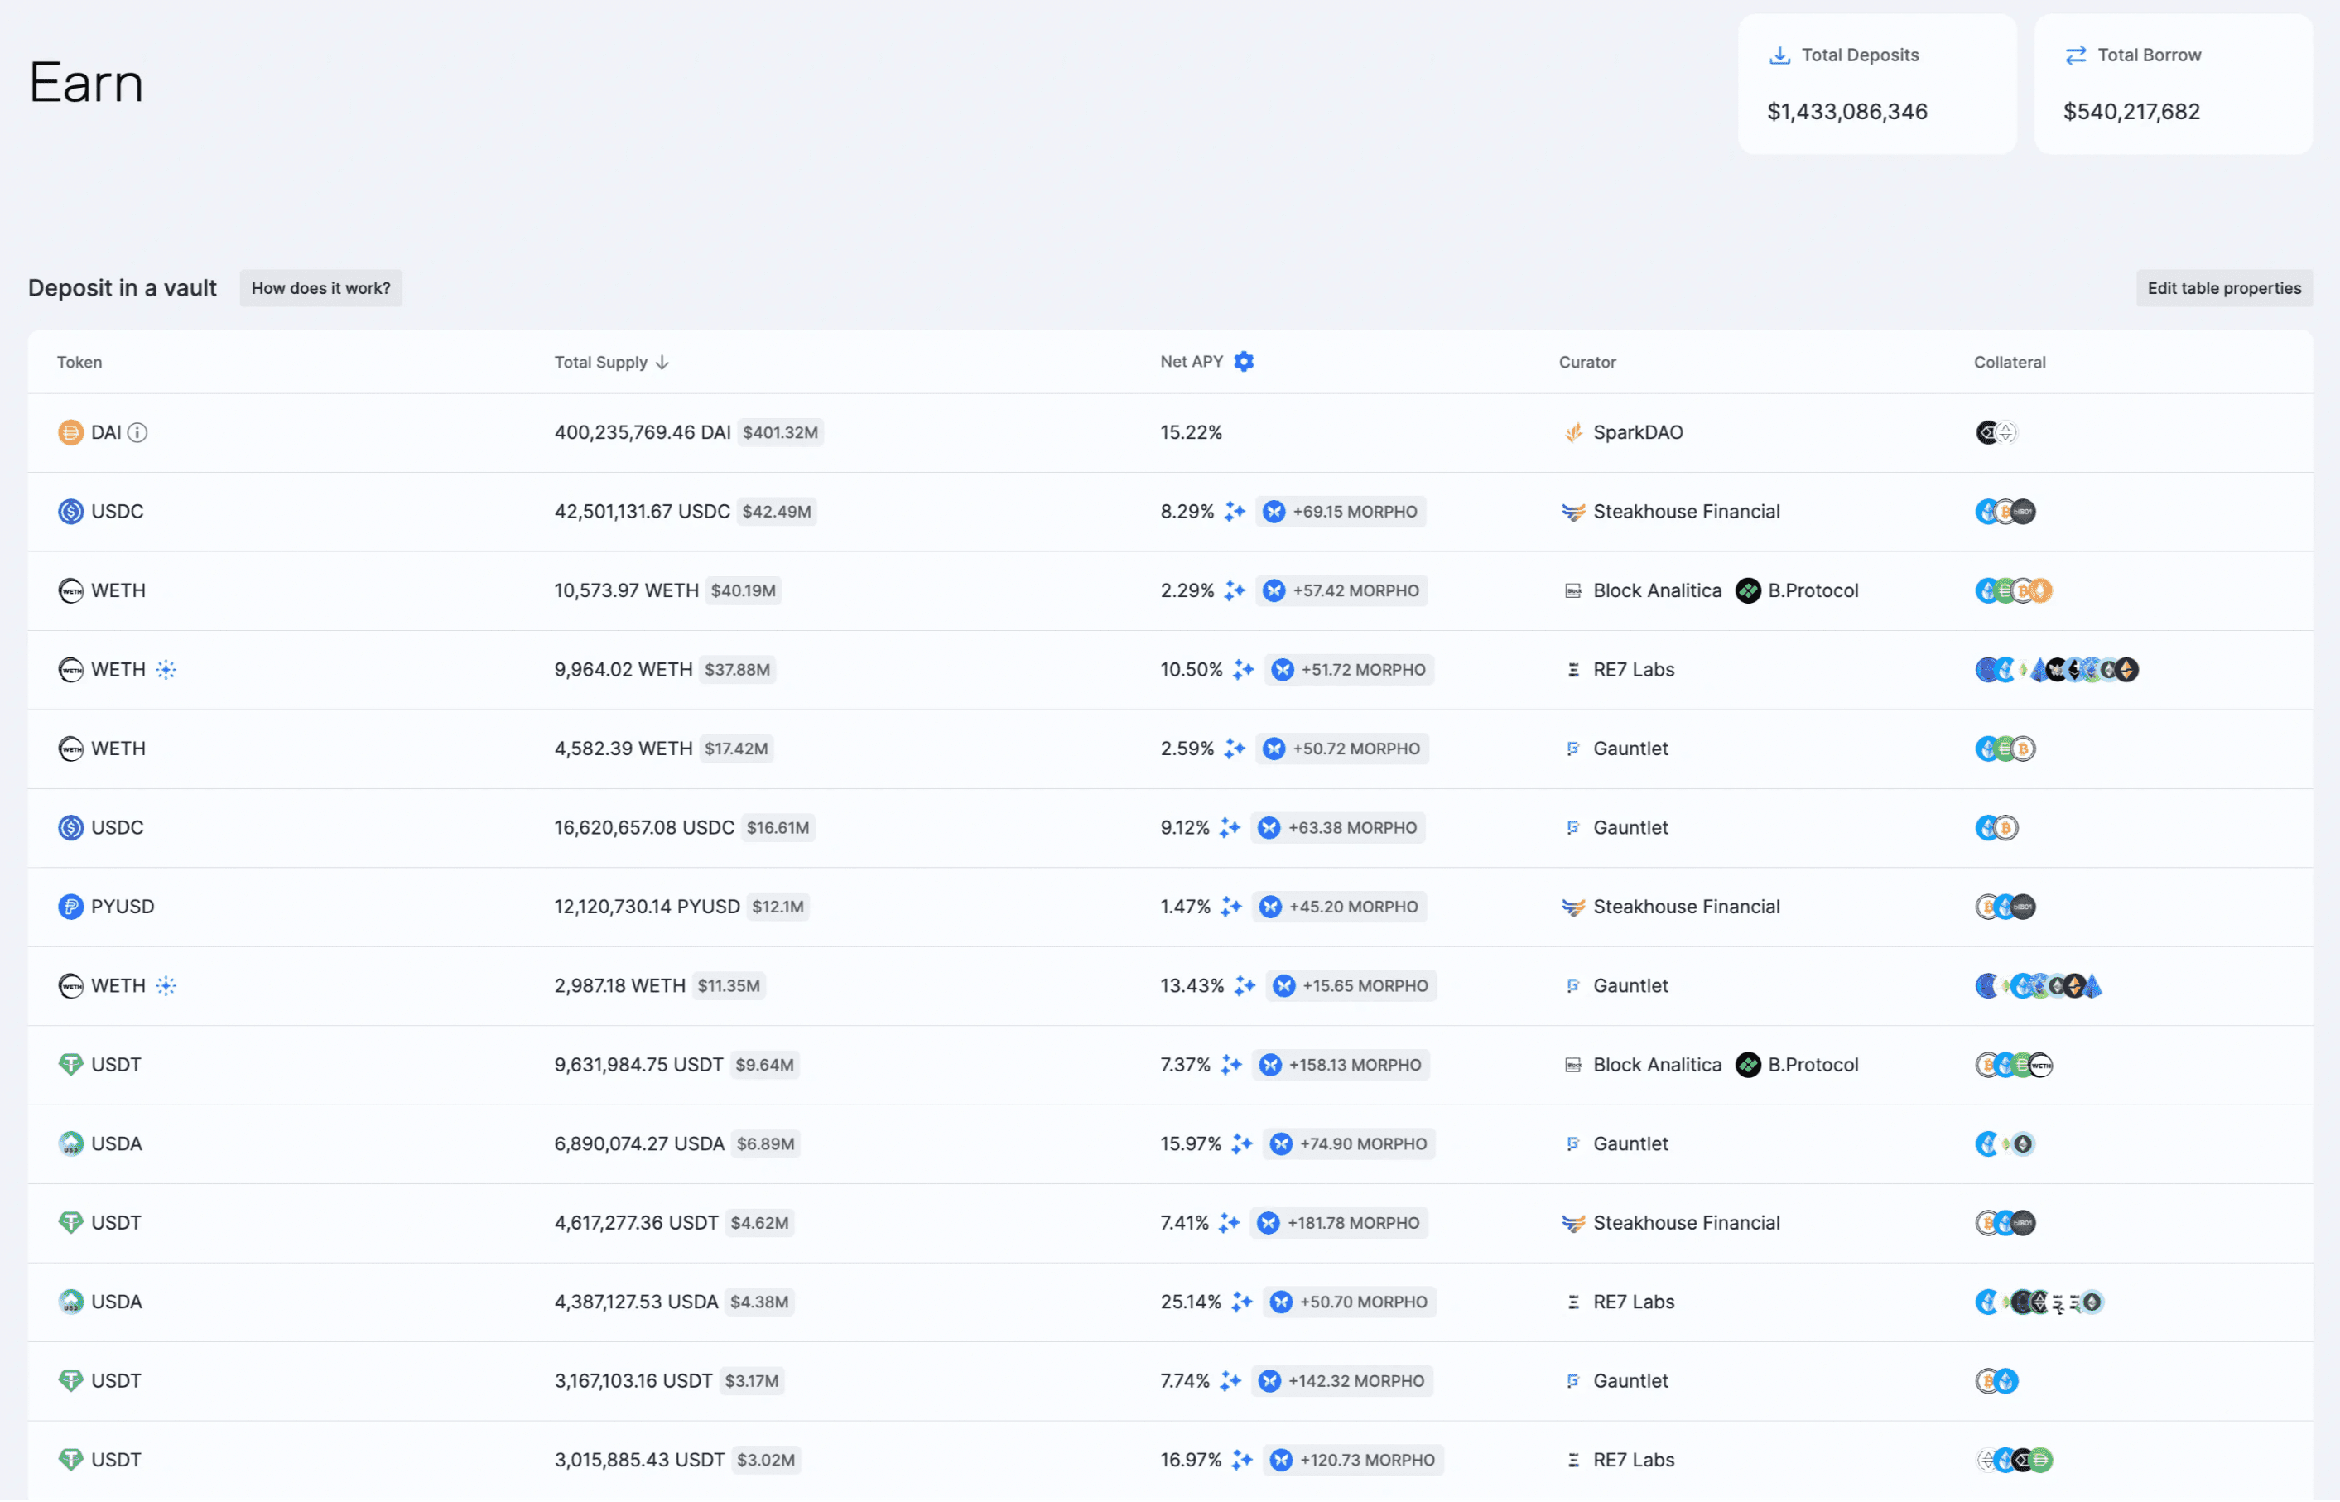The height and width of the screenshot is (1502, 2340).
Task: Click the Net APY settings gear icon
Action: 1244,362
